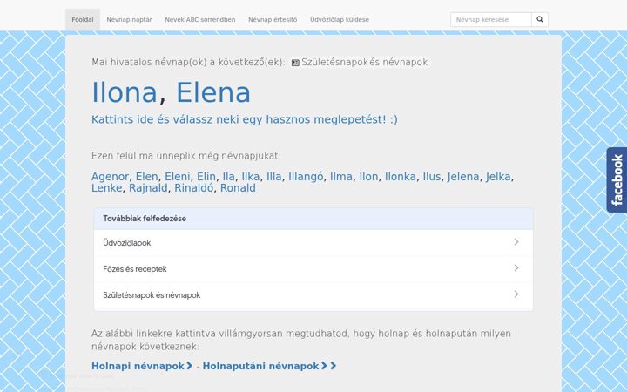Open the Illa name link
This screenshot has width=627, height=392.
click(274, 177)
